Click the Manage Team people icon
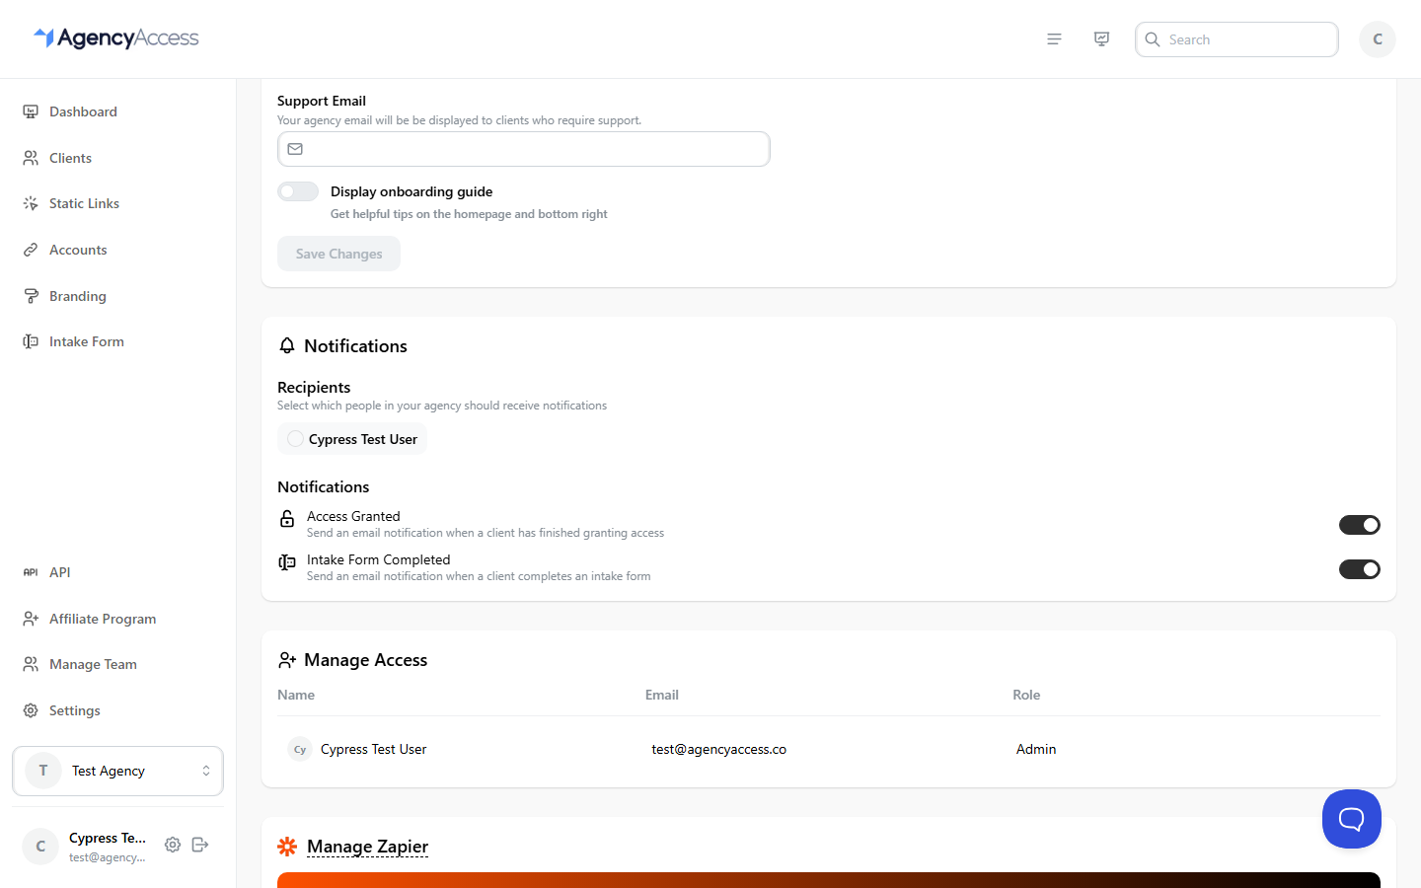The image size is (1421, 888). 31,664
